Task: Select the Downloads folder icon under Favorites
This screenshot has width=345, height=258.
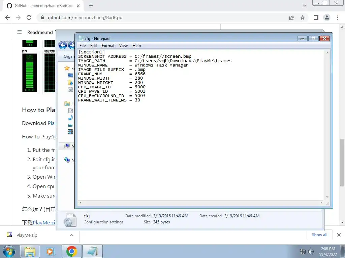Action: click(70, 83)
